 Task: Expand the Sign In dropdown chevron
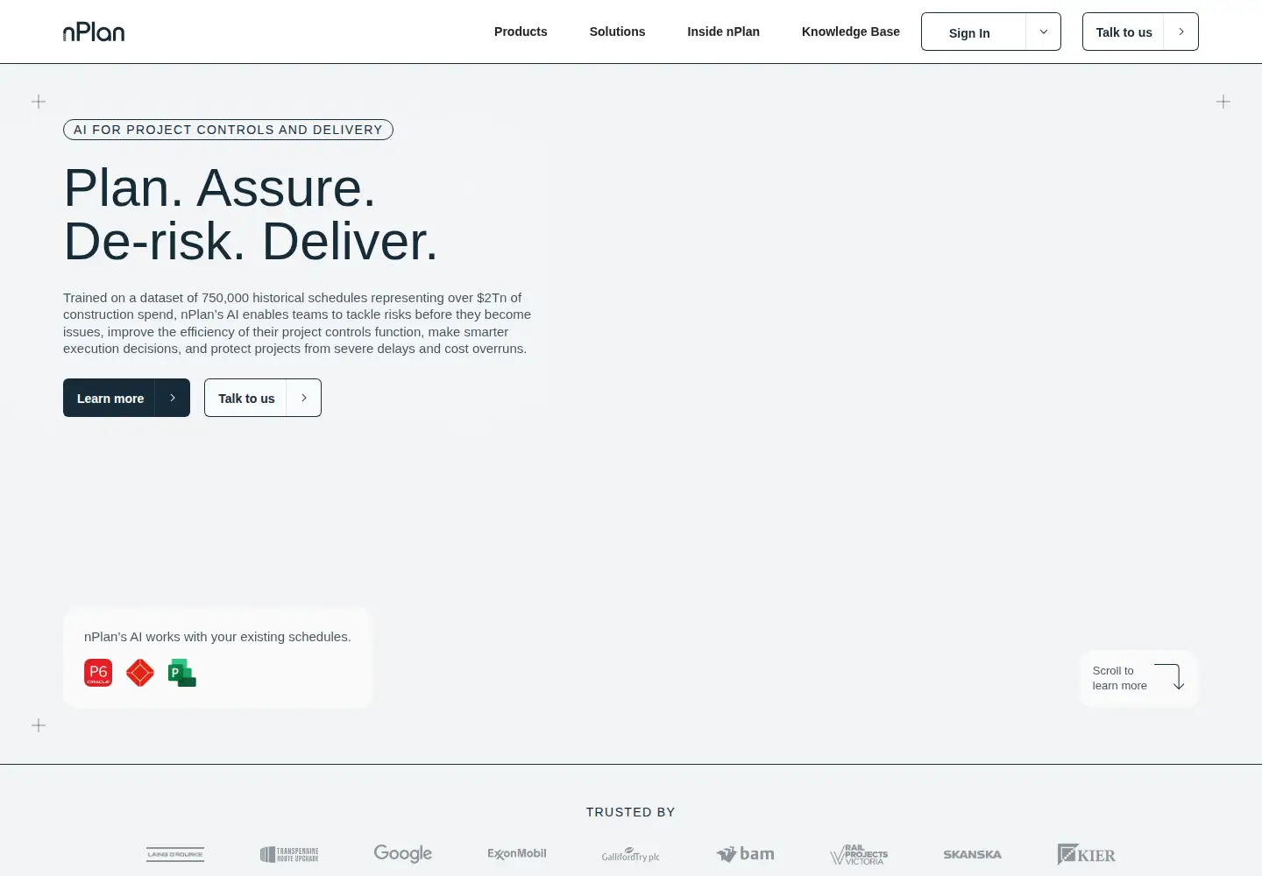coord(1043,32)
